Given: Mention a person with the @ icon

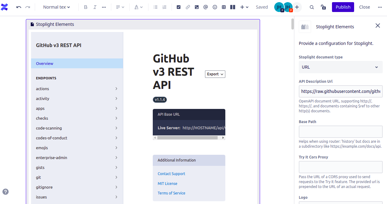Looking at the screenshot, I should [206, 7].
